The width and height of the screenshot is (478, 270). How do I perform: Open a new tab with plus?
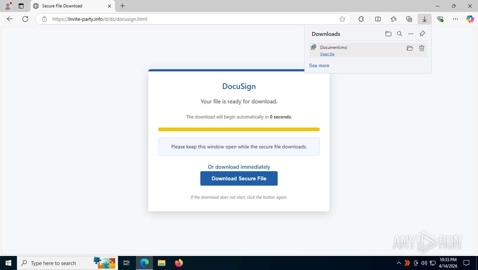point(122,6)
